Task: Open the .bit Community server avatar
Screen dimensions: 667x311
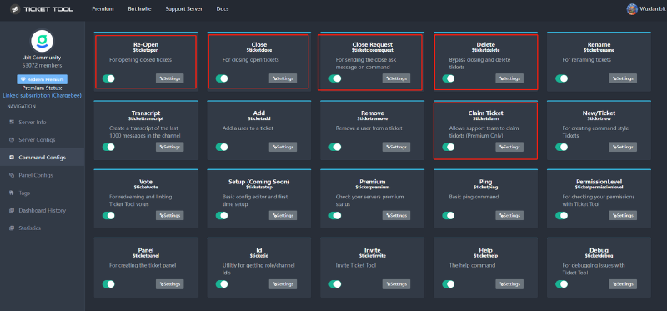Action: [43, 41]
